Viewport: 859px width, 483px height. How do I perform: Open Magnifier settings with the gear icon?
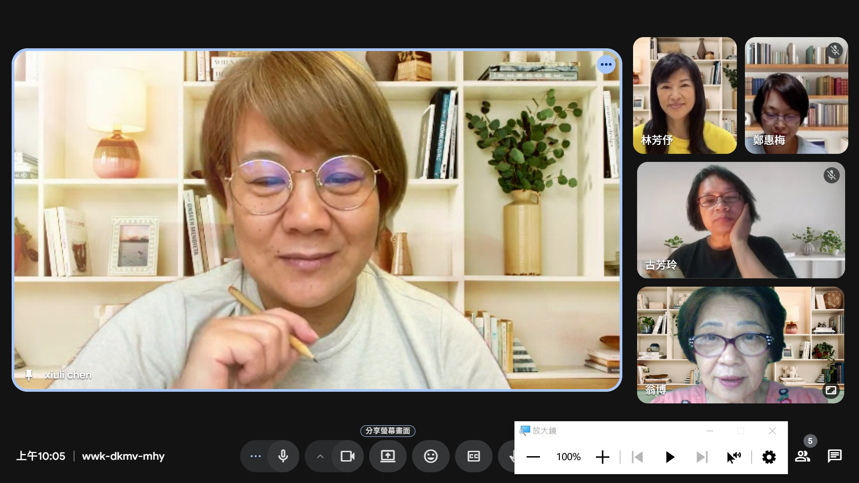coord(769,457)
